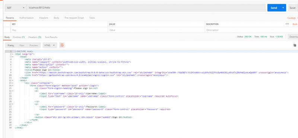Viewport: 298px width, 138px height.
Task: Collapse the form-signin fold arrow on line 14
Action: pos(13,86)
